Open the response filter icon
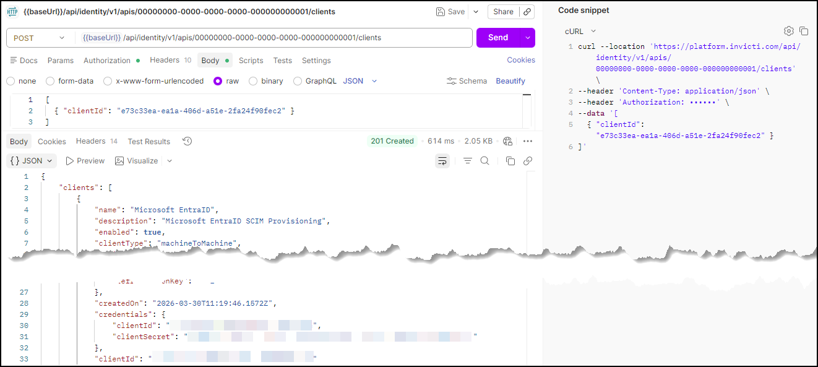The width and height of the screenshot is (818, 367). (x=468, y=161)
